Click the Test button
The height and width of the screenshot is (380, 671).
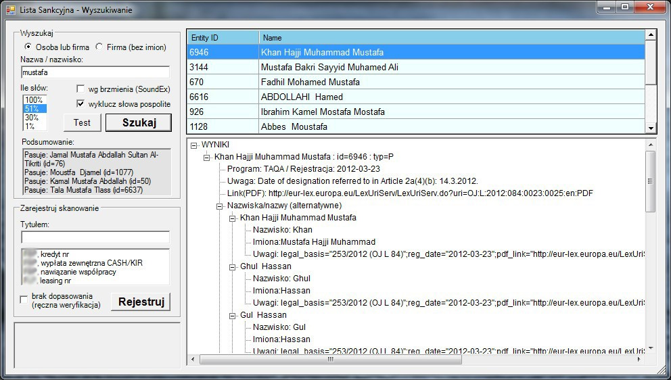coord(82,122)
